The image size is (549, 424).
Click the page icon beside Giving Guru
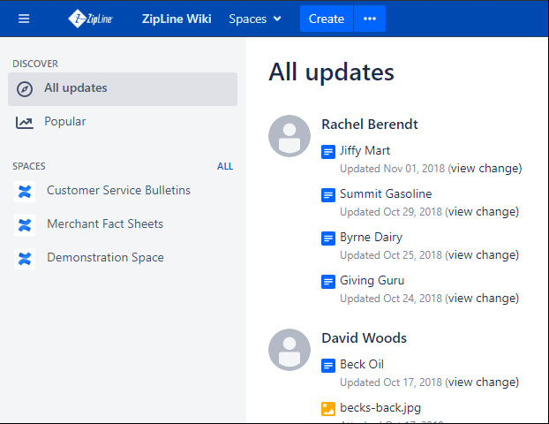pos(328,282)
